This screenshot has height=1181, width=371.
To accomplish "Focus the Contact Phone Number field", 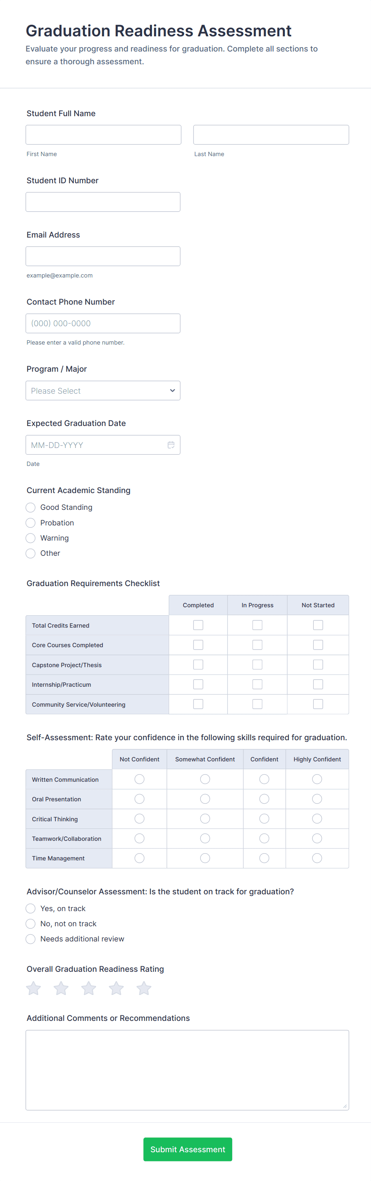I will (103, 323).
